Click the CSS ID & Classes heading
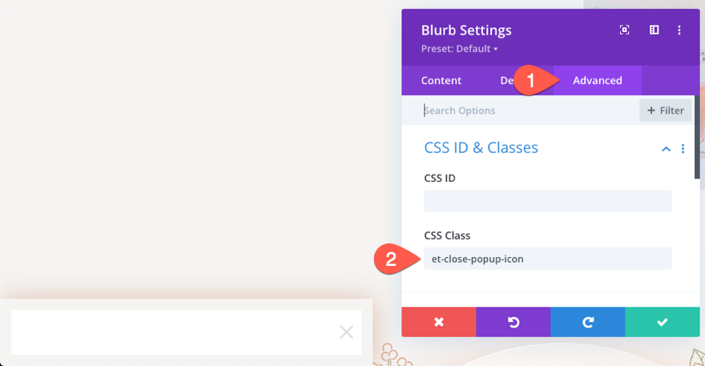 click(x=481, y=147)
